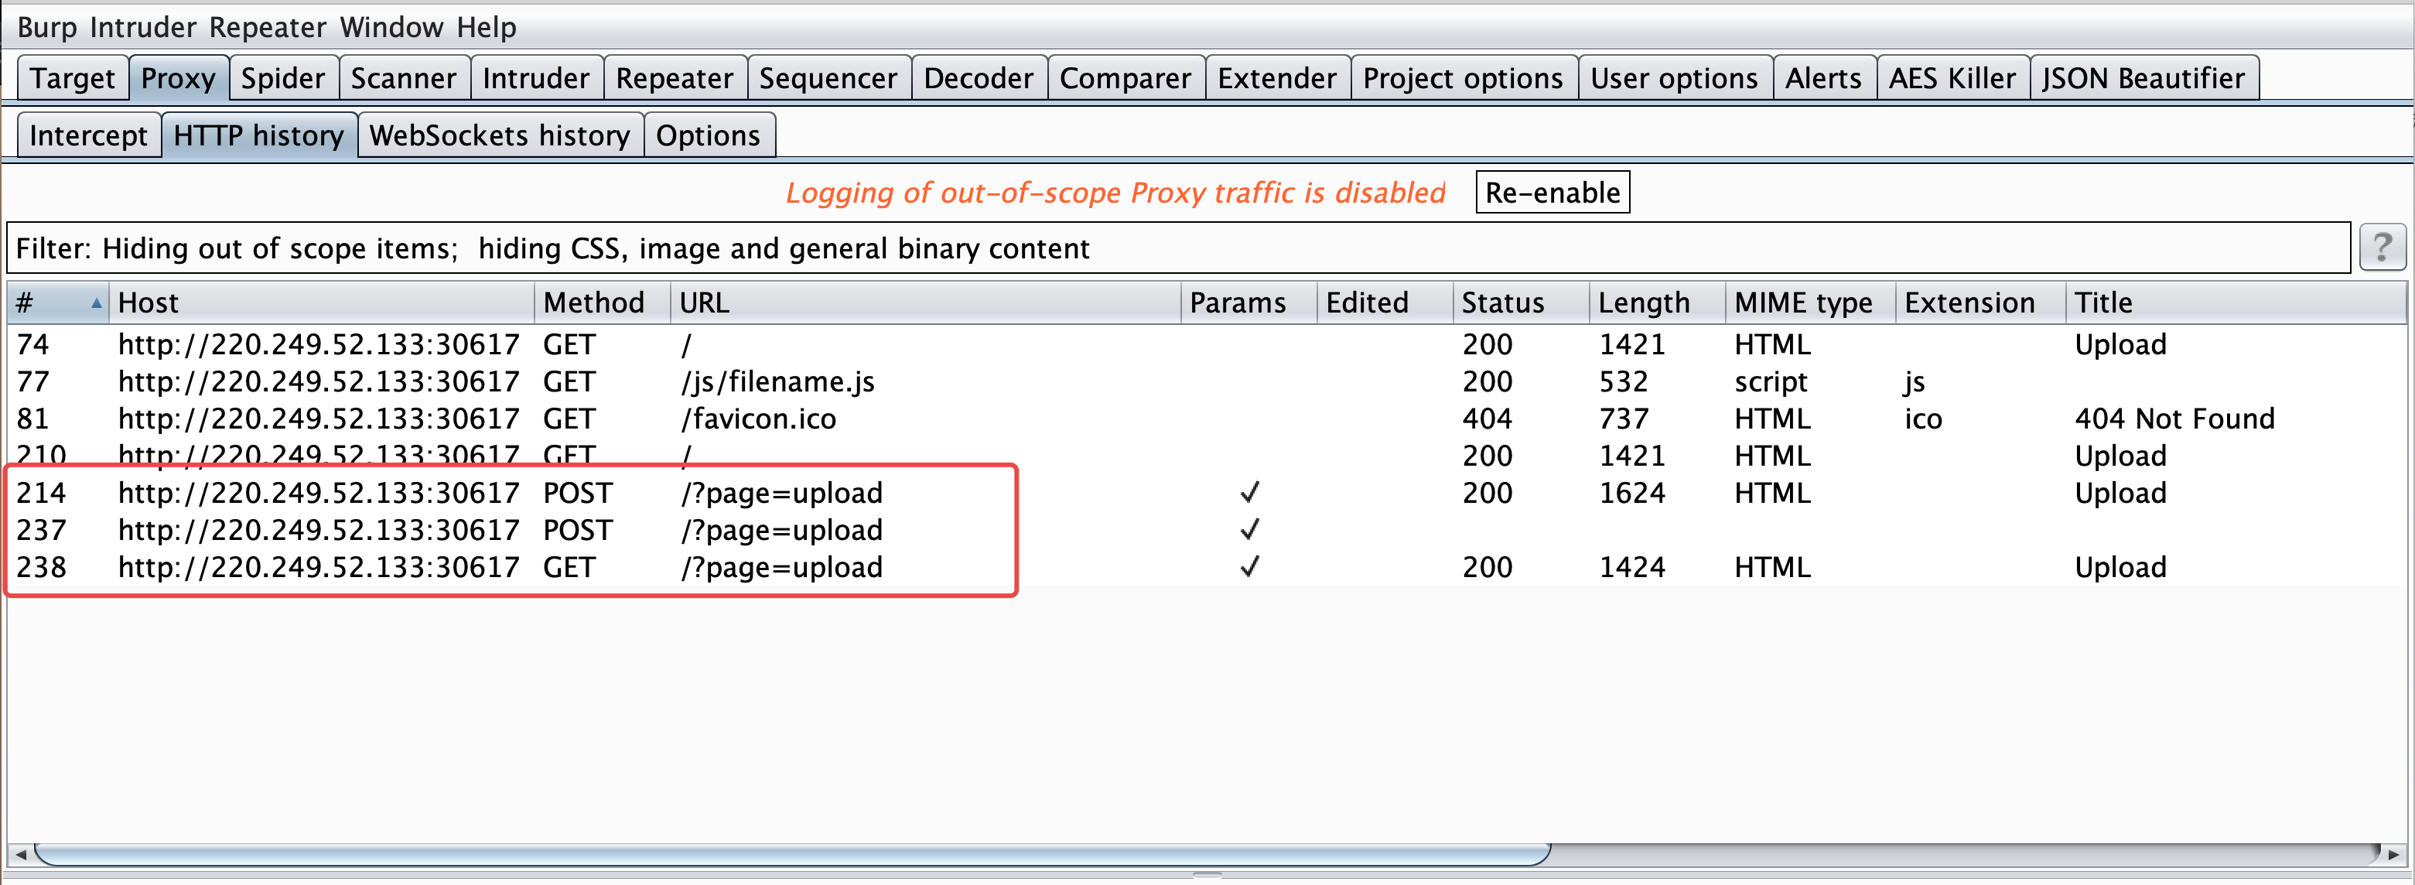The height and width of the screenshot is (885, 2415).
Task: Click the Re-enable button
Action: pos(1552,192)
